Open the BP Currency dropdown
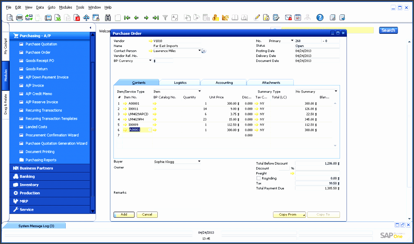Viewport: 414px width, 244px height. (x=150, y=61)
